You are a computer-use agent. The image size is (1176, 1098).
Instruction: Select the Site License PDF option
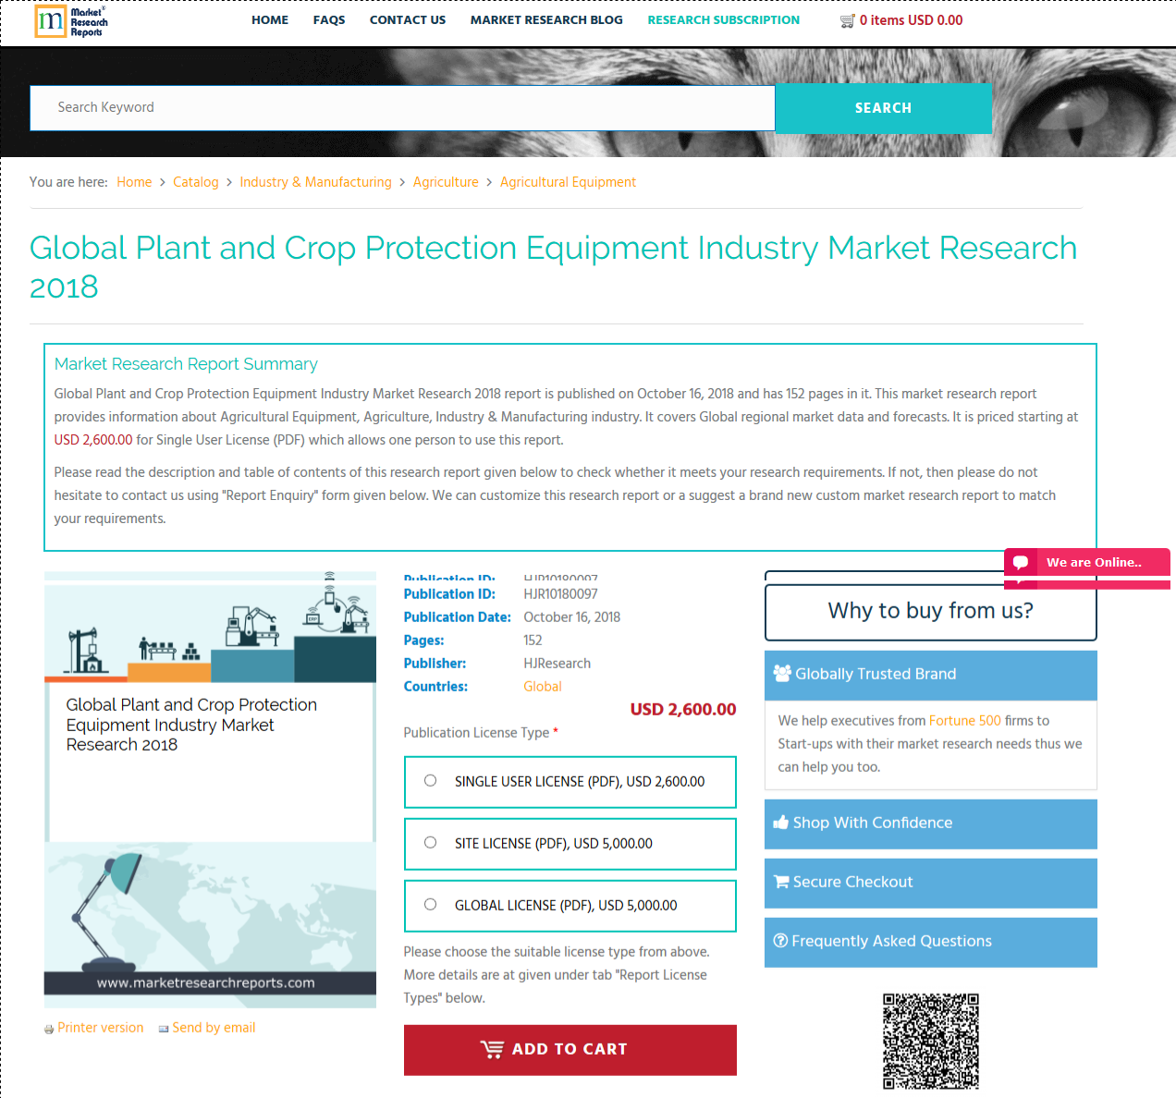[430, 842]
